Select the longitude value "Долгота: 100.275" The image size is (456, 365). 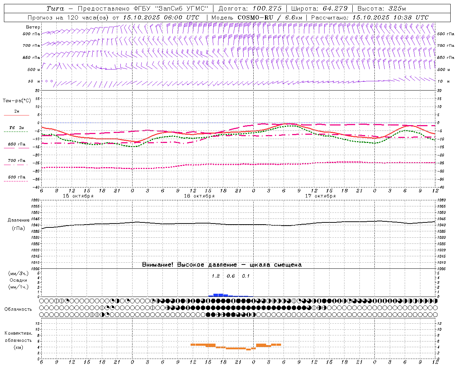coord(250,9)
